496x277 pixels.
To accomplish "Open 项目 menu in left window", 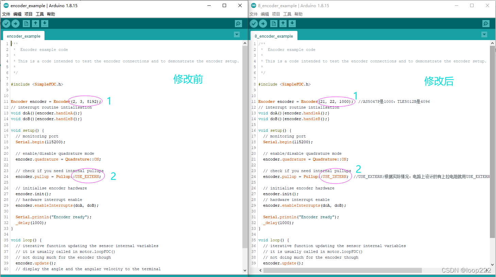I will coord(29,14).
